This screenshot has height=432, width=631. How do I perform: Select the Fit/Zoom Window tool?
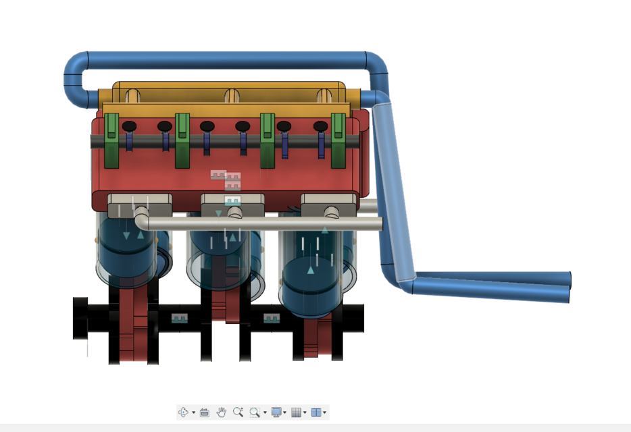point(254,412)
